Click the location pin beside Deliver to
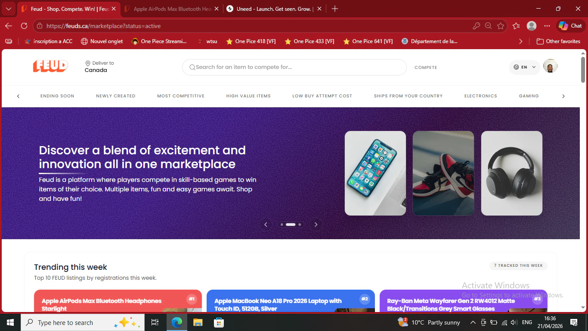Viewport: 588px width, 331px height. coord(88,63)
